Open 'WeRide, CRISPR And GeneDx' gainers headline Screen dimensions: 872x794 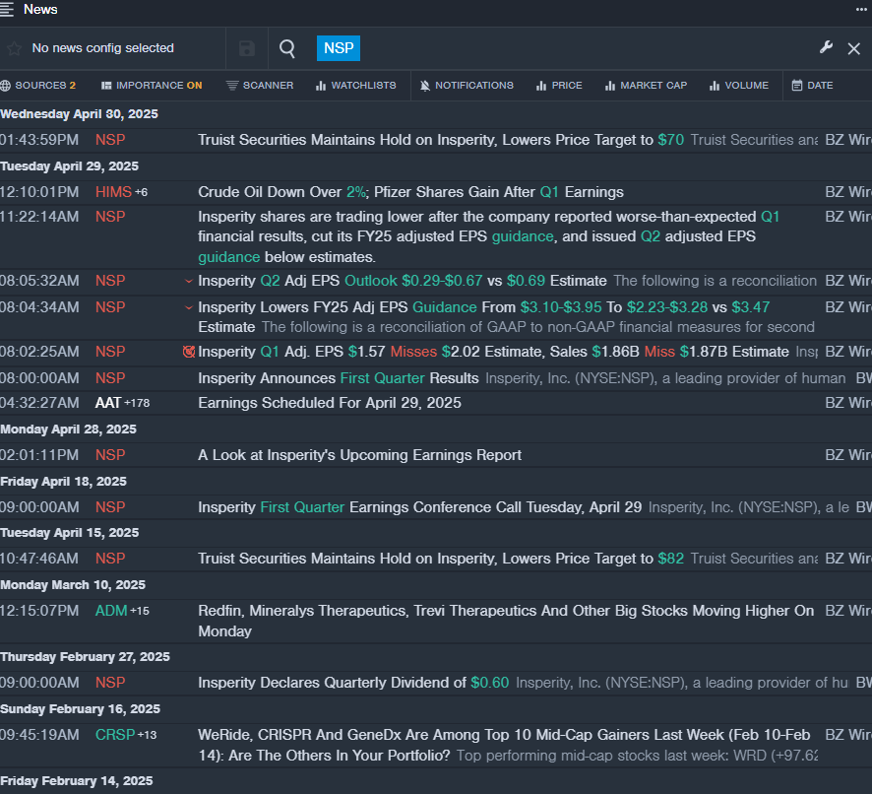(504, 745)
